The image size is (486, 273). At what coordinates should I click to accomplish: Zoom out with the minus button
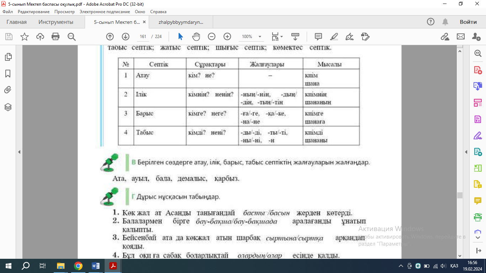(212, 37)
